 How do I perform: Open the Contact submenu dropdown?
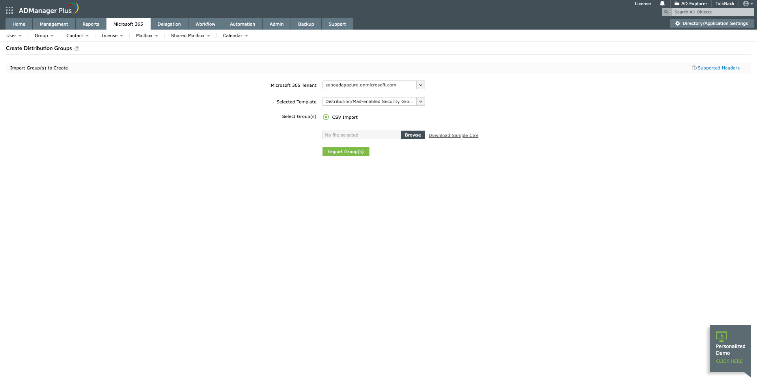coord(77,36)
